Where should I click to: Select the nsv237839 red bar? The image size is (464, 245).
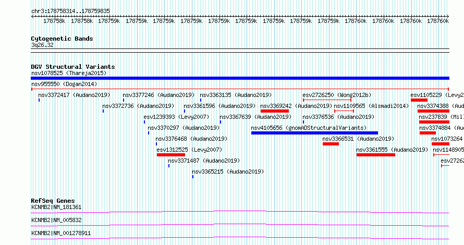(434, 122)
